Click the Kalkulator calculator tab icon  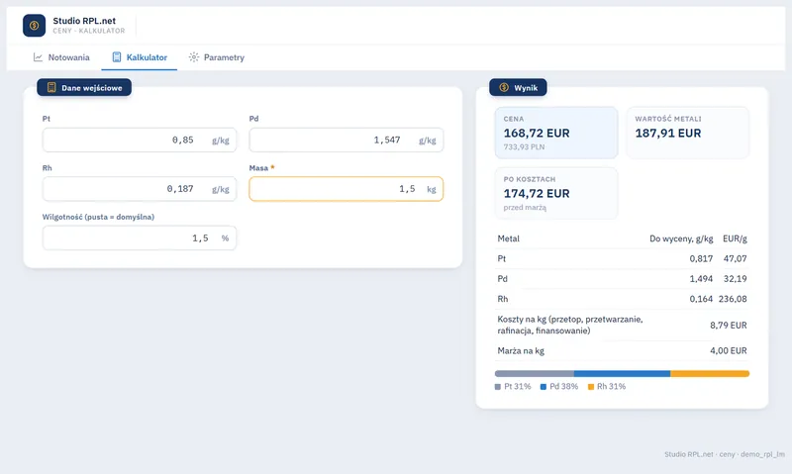click(x=117, y=57)
